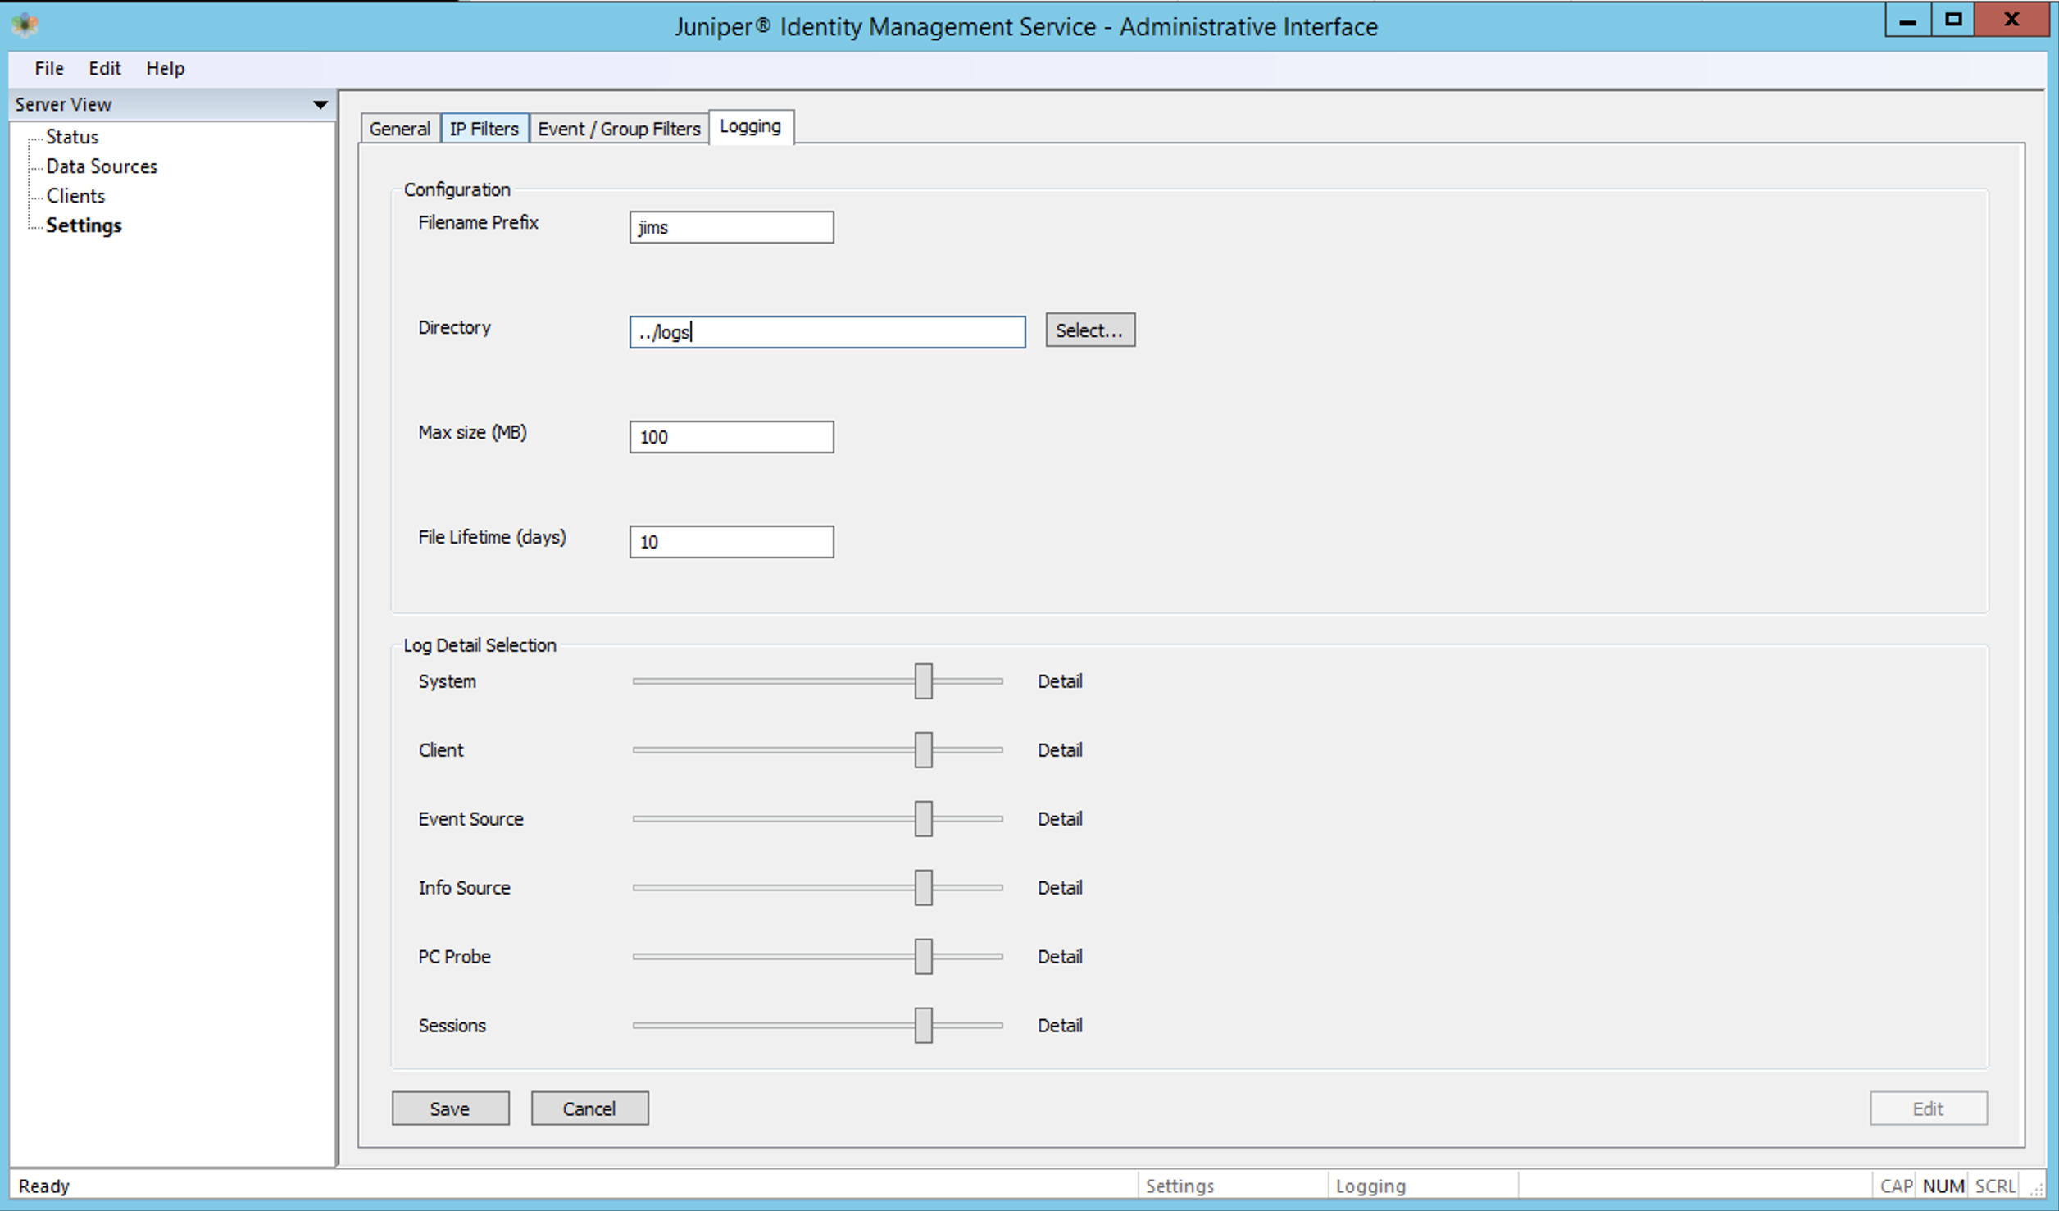This screenshot has height=1211, width=2059.
Task: Click the NUM indicator in status bar
Action: click(1943, 1186)
